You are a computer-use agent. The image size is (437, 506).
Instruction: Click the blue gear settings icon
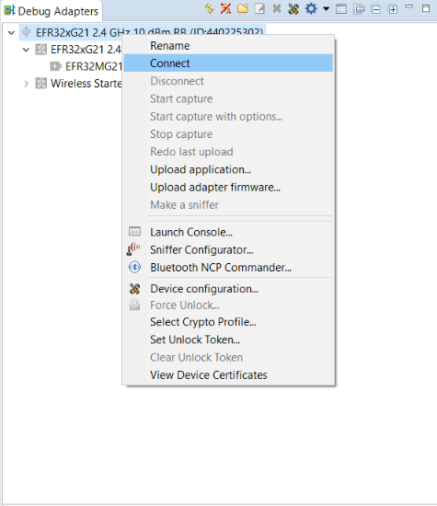coord(311,8)
